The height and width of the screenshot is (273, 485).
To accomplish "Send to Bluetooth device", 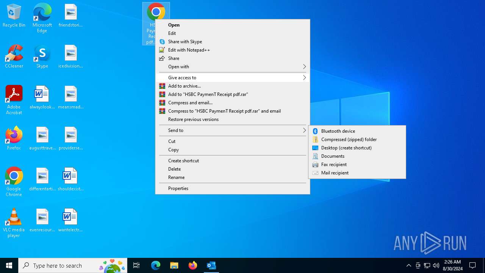I will coord(357,131).
